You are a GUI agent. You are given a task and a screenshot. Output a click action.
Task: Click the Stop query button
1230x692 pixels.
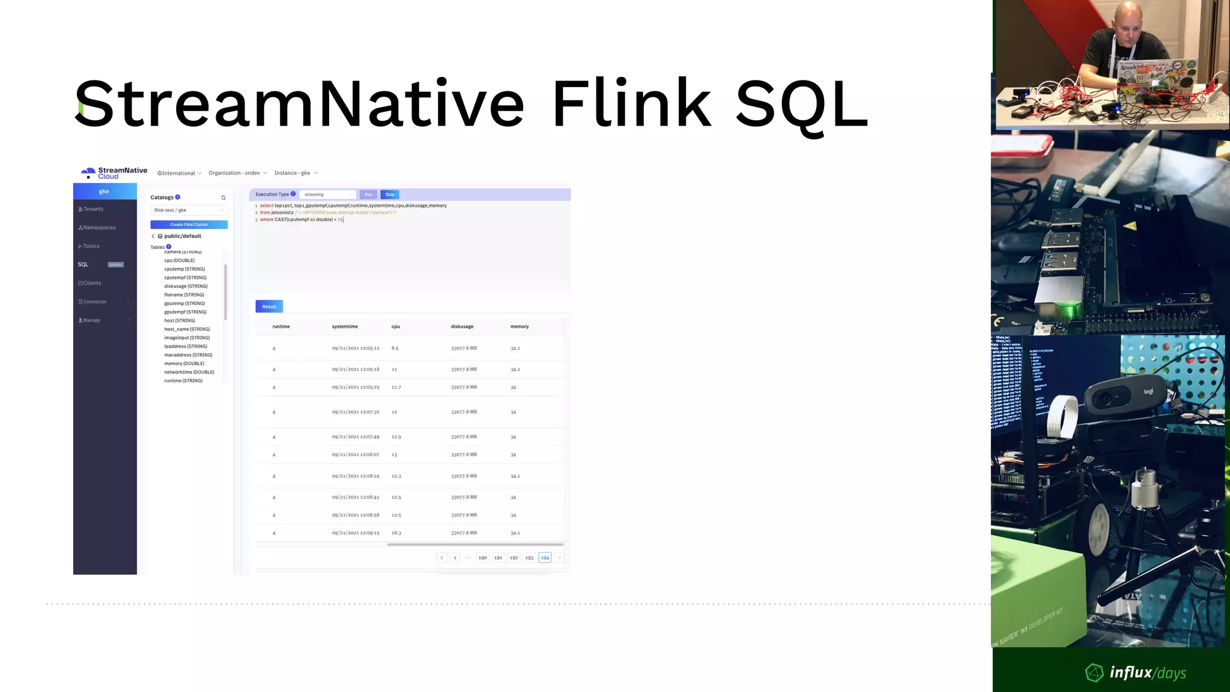(x=390, y=195)
